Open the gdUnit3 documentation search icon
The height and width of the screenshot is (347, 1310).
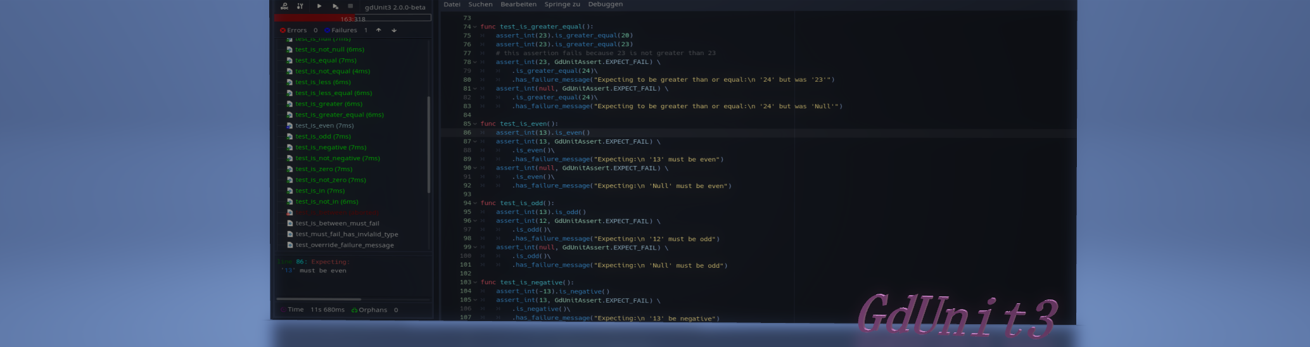(x=284, y=6)
